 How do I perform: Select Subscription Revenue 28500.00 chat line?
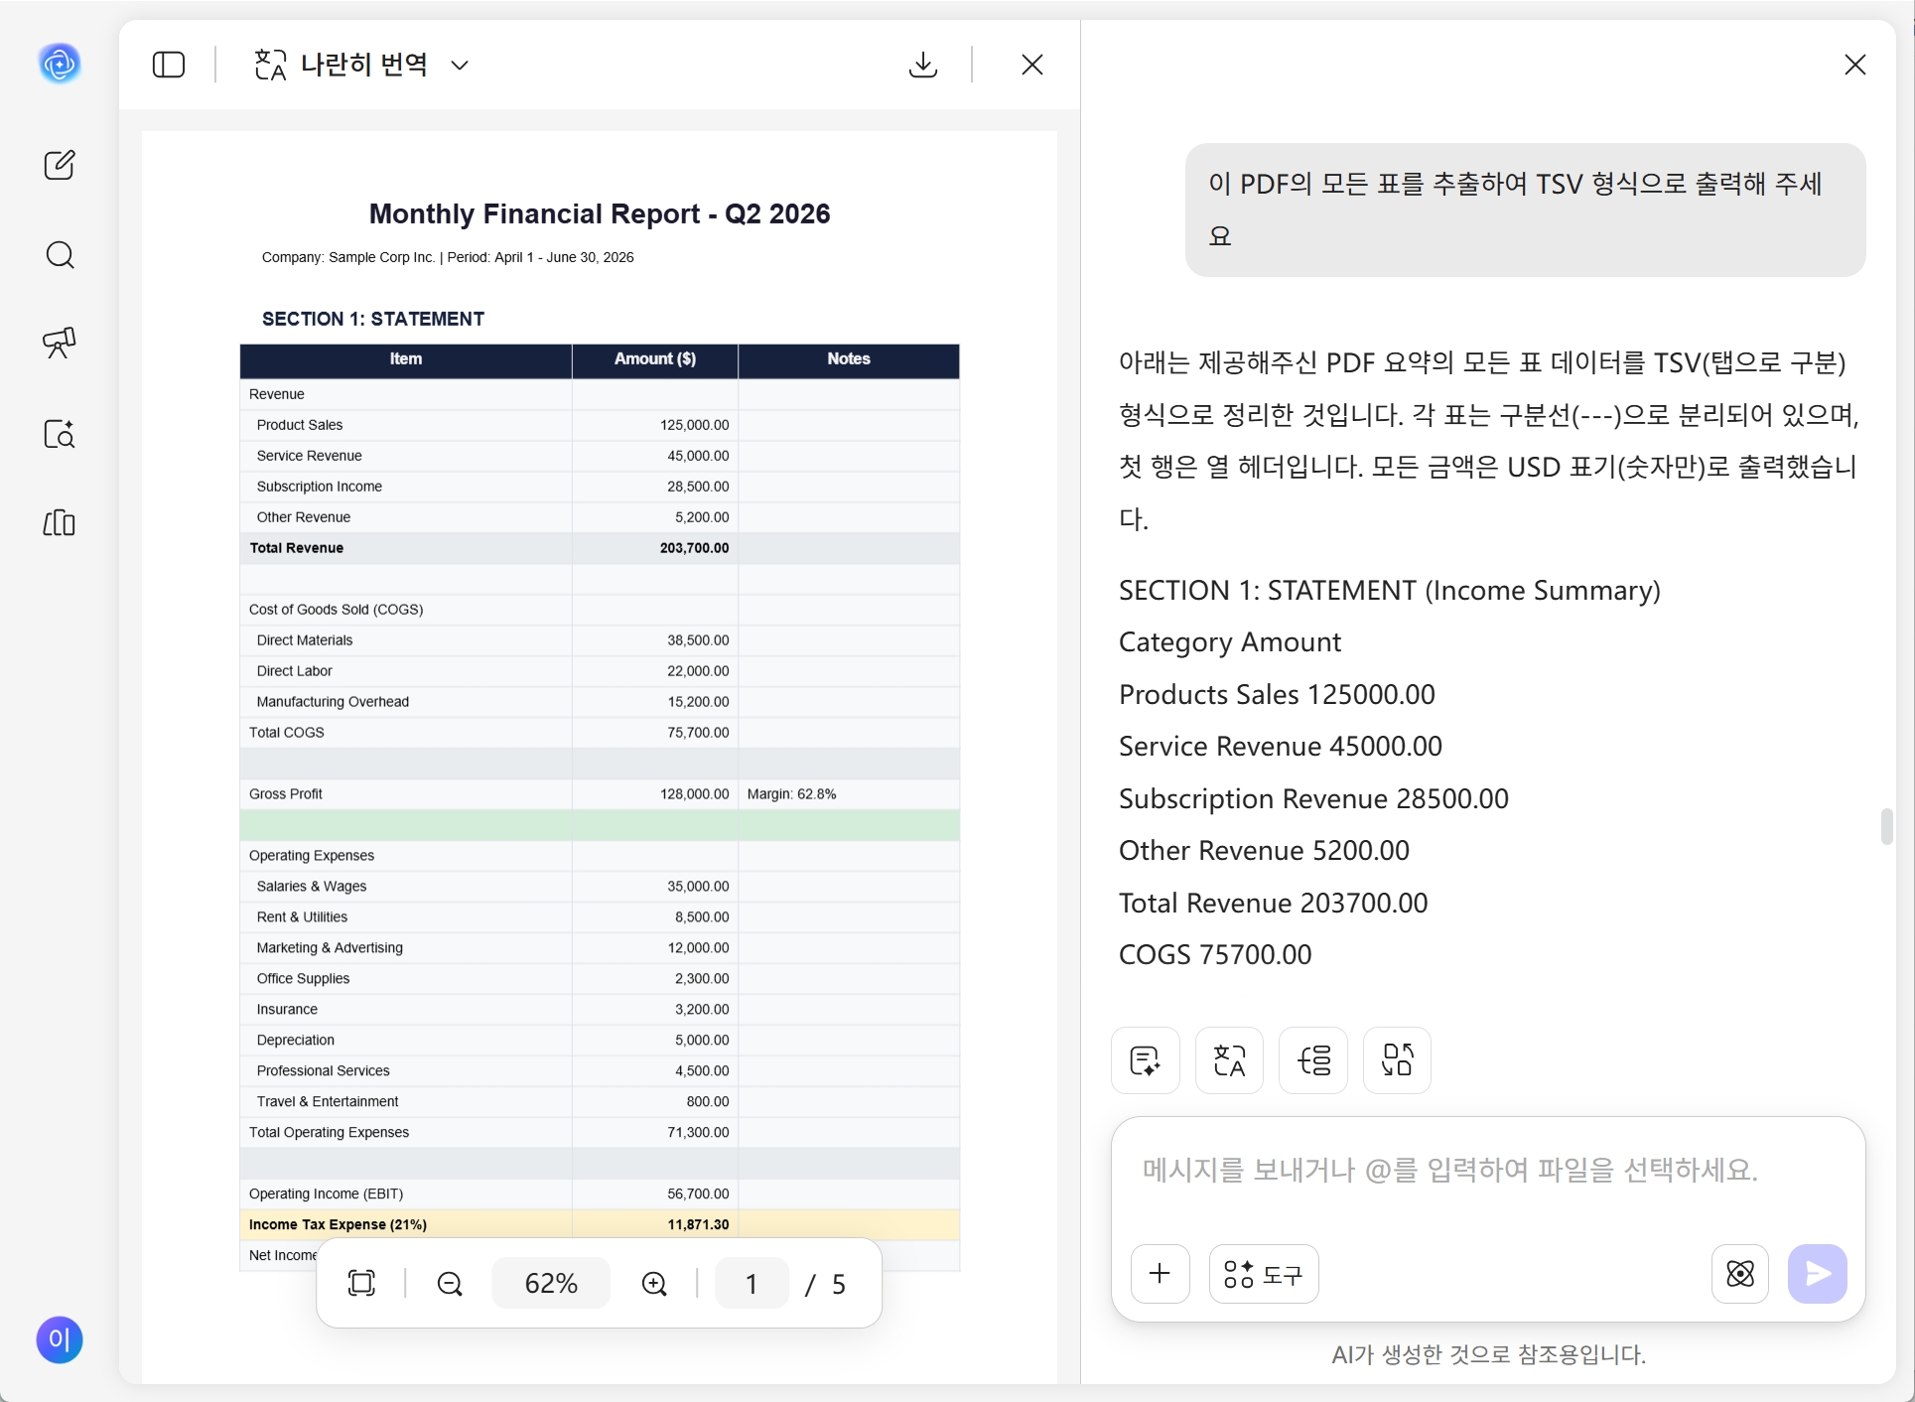click(1313, 798)
